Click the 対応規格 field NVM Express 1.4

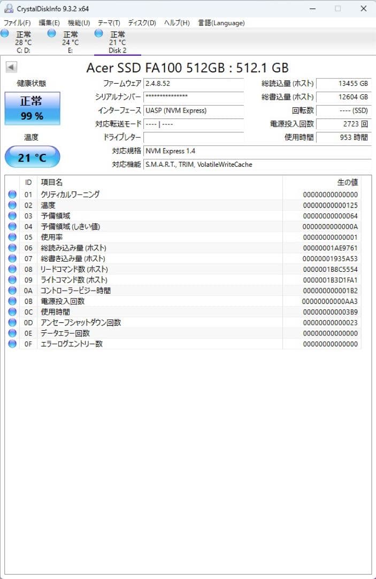coord(257,151)
